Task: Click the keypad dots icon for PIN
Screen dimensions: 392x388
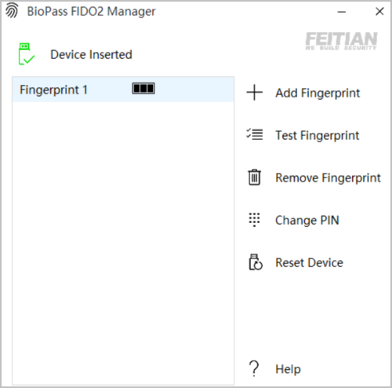Action: (x=254, y=219)
